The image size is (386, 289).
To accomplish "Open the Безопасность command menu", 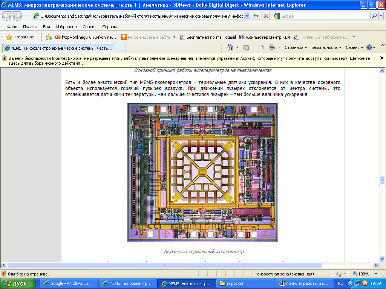I will 326,47.
